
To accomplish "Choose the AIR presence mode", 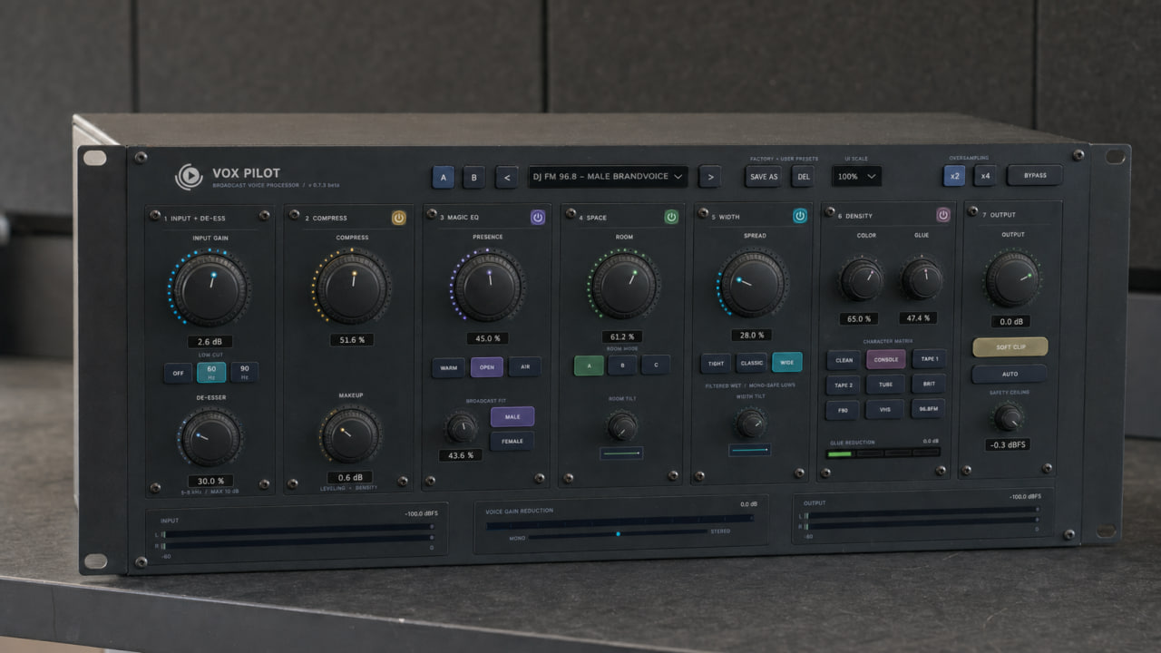I will tap(525, 367).
